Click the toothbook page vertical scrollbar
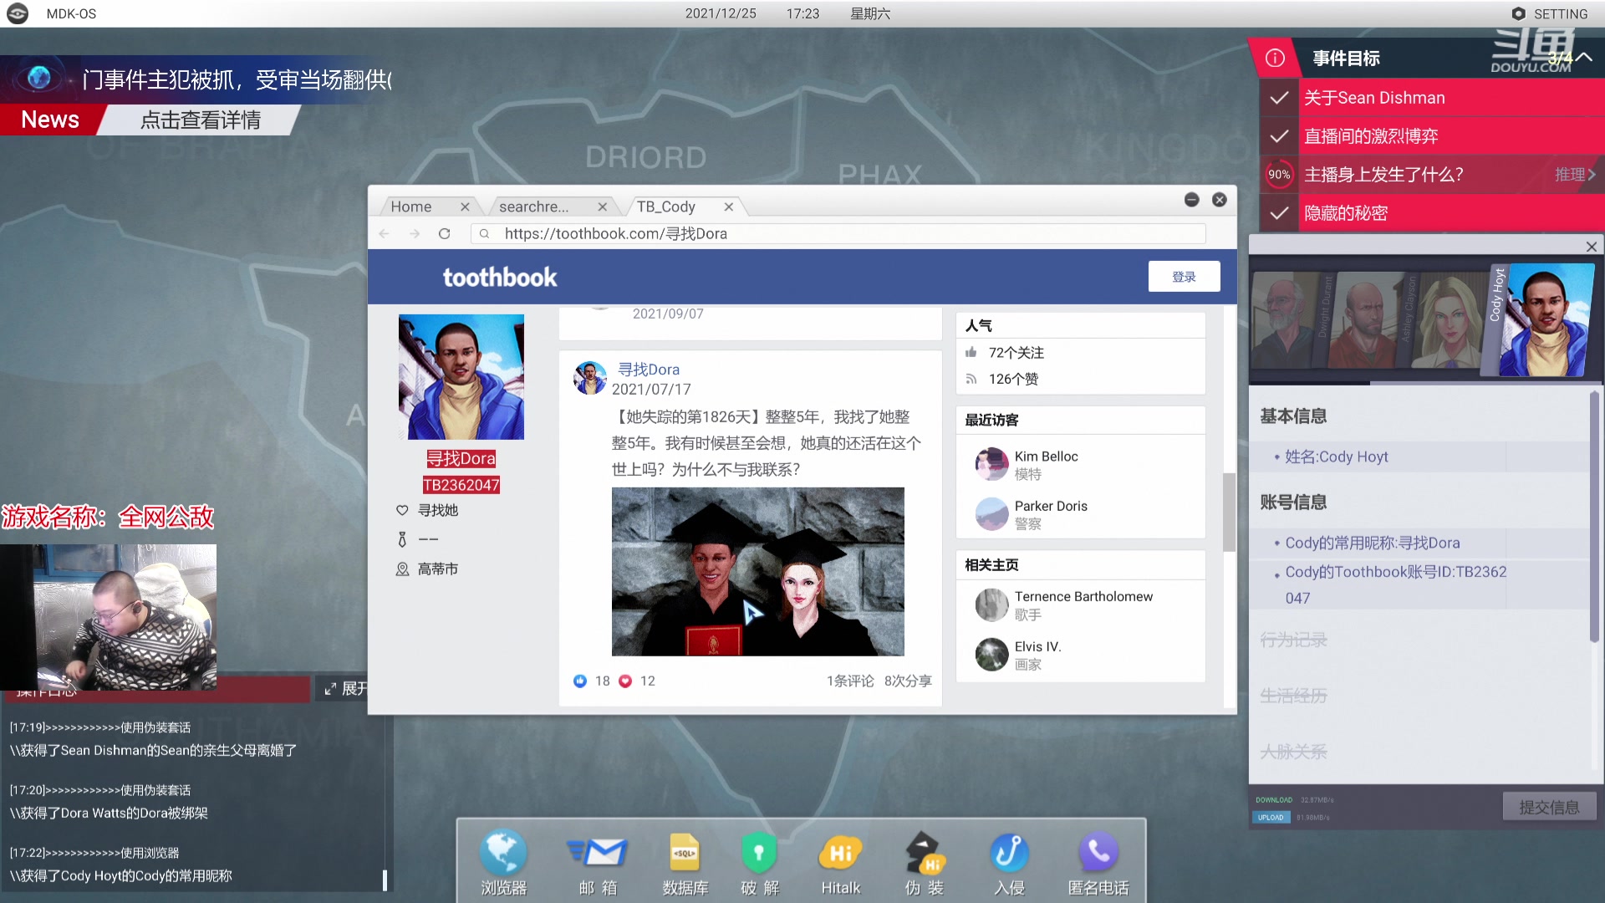The height and width of the screenshot is (903, 1605). (1229, 512)
